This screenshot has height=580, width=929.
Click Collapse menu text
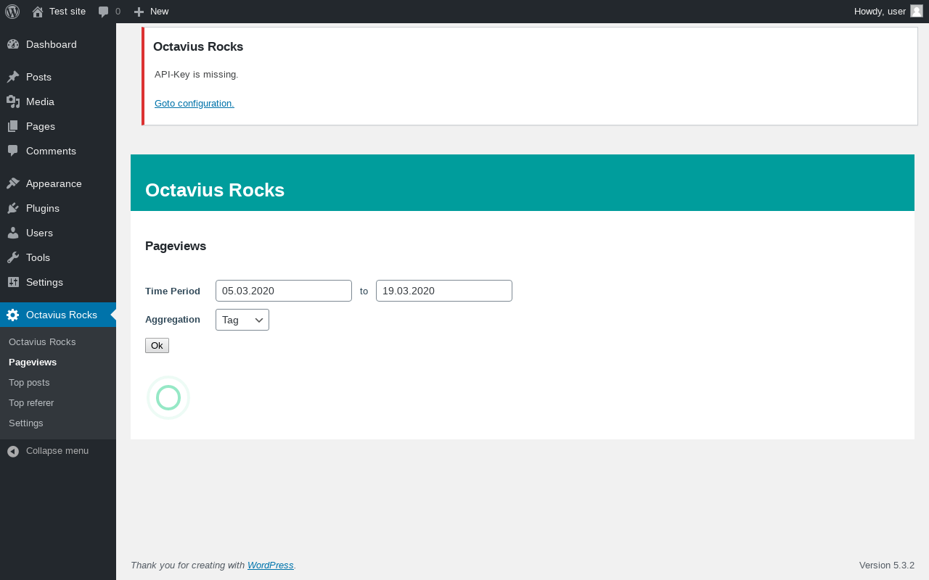[57, 451]
